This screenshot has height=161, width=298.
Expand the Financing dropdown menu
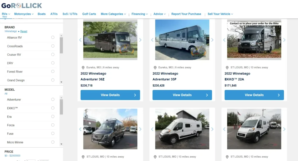coord(139,14)
